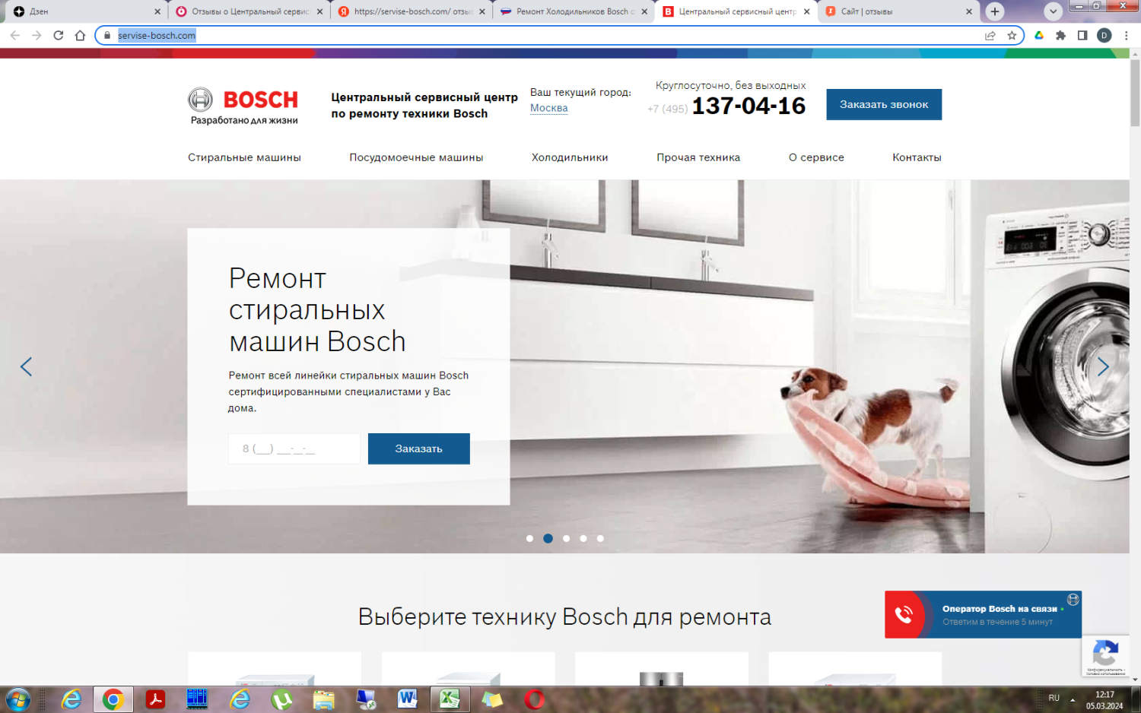Show next slide with right arrow

(x=1103, y=367)
